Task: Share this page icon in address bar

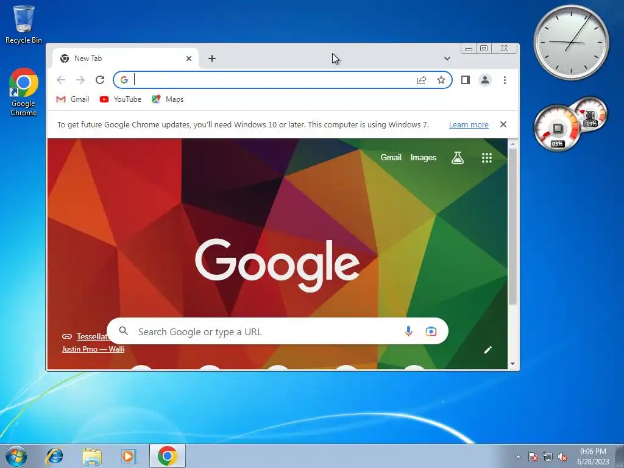Action: tap(422, 80)
